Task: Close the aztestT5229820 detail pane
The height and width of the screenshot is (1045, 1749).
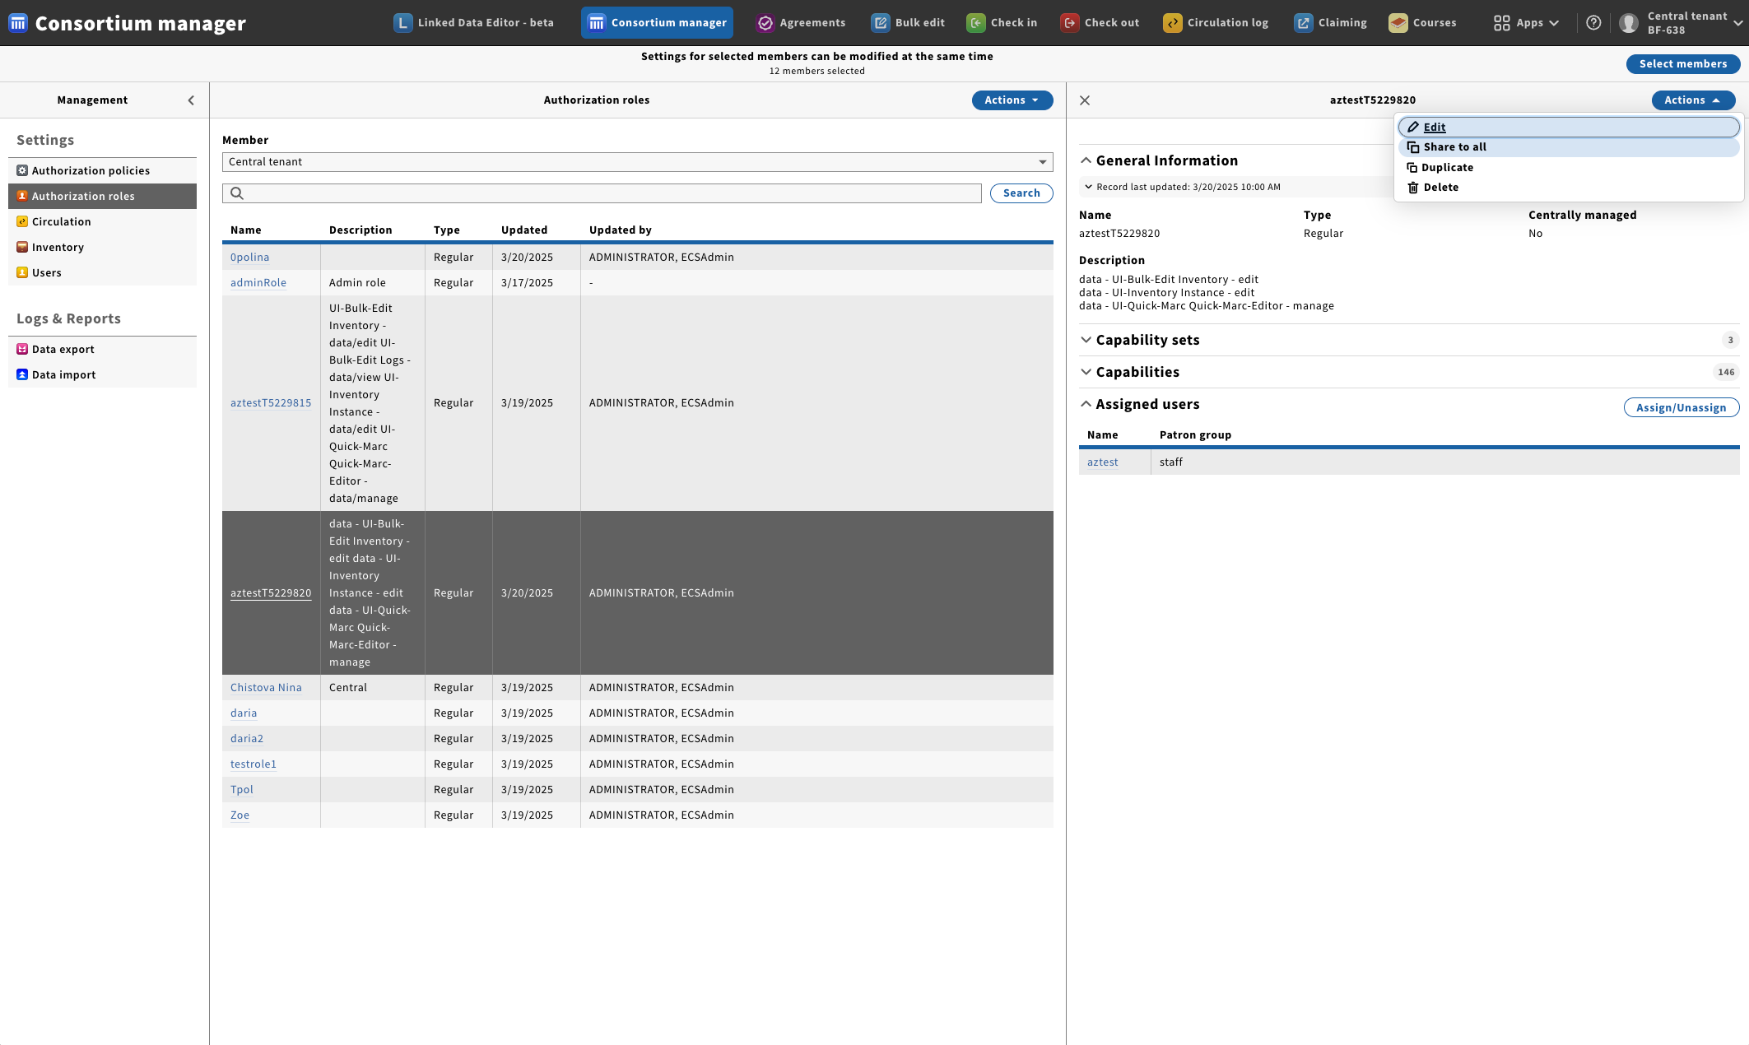Action: point(1085,100)
